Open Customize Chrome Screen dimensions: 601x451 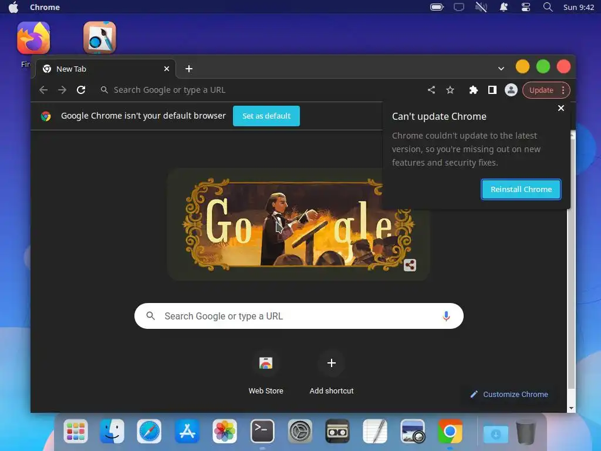(509, 394)
